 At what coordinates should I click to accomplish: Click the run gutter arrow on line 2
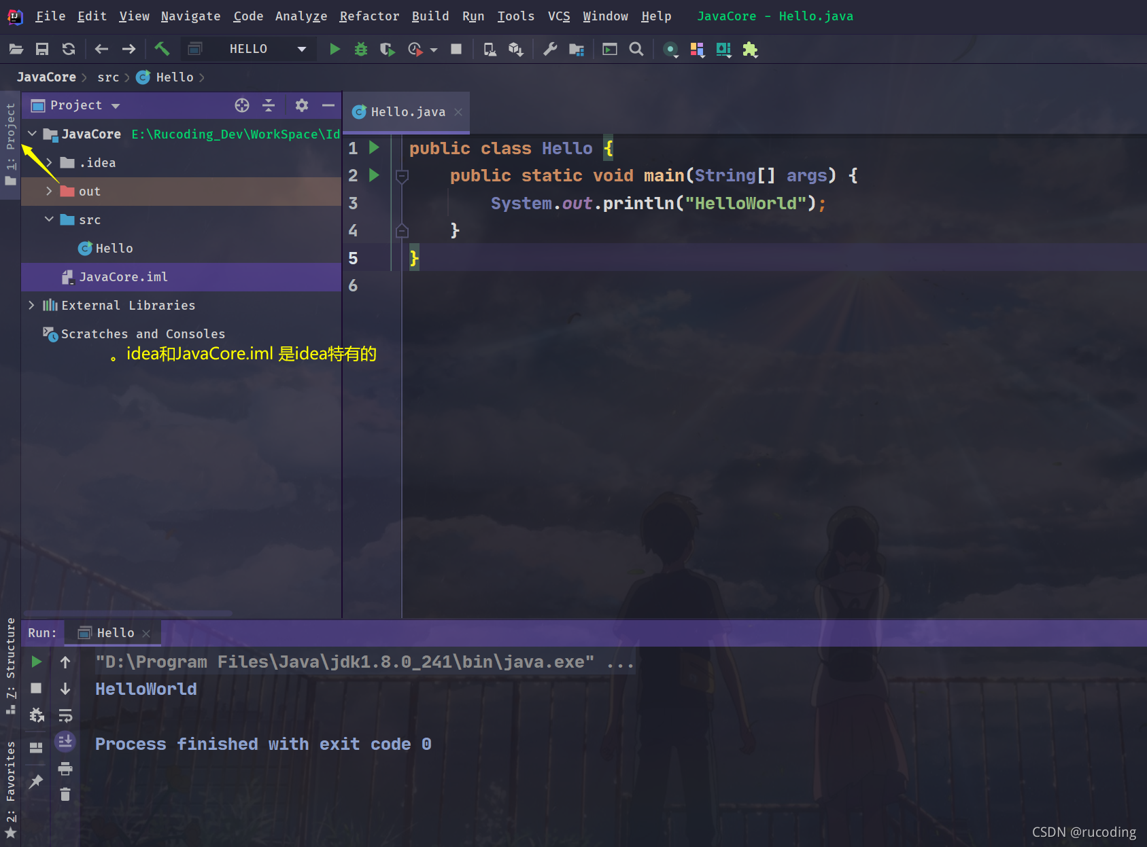(374, 175)
